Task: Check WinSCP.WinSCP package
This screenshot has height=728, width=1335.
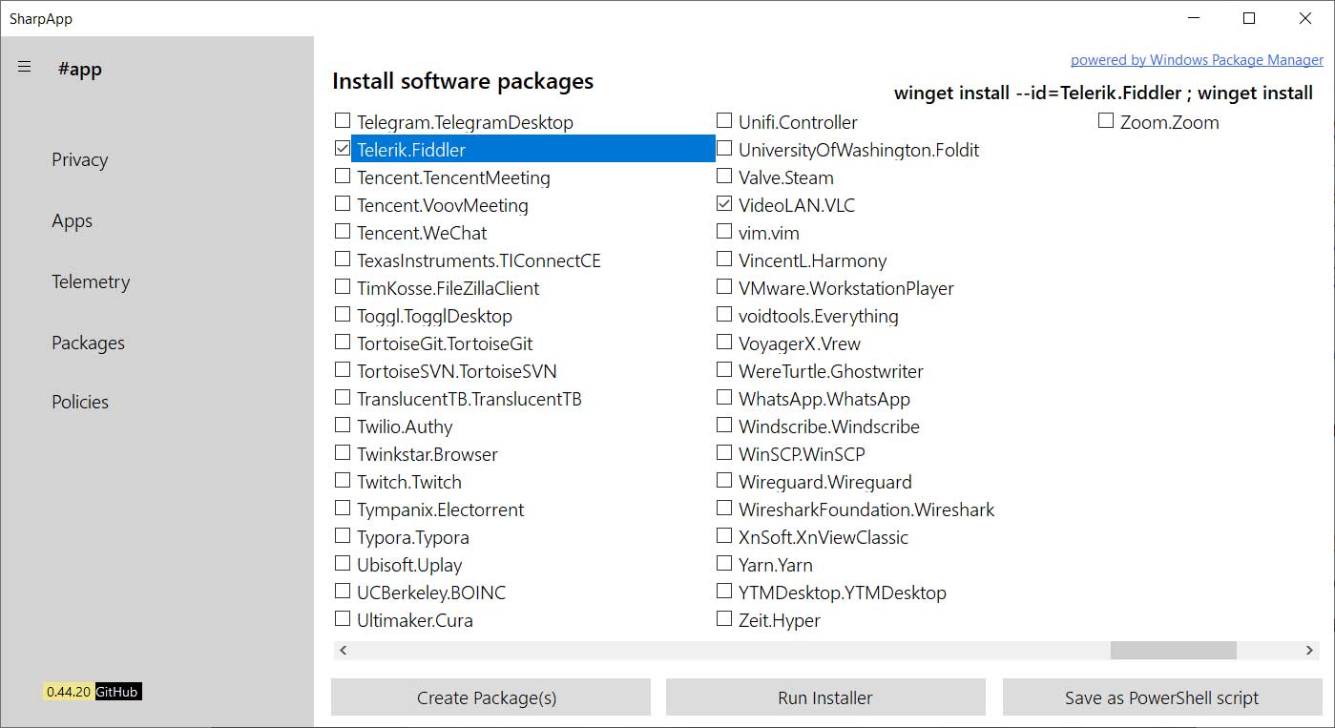Action: [x=723, y=453]
